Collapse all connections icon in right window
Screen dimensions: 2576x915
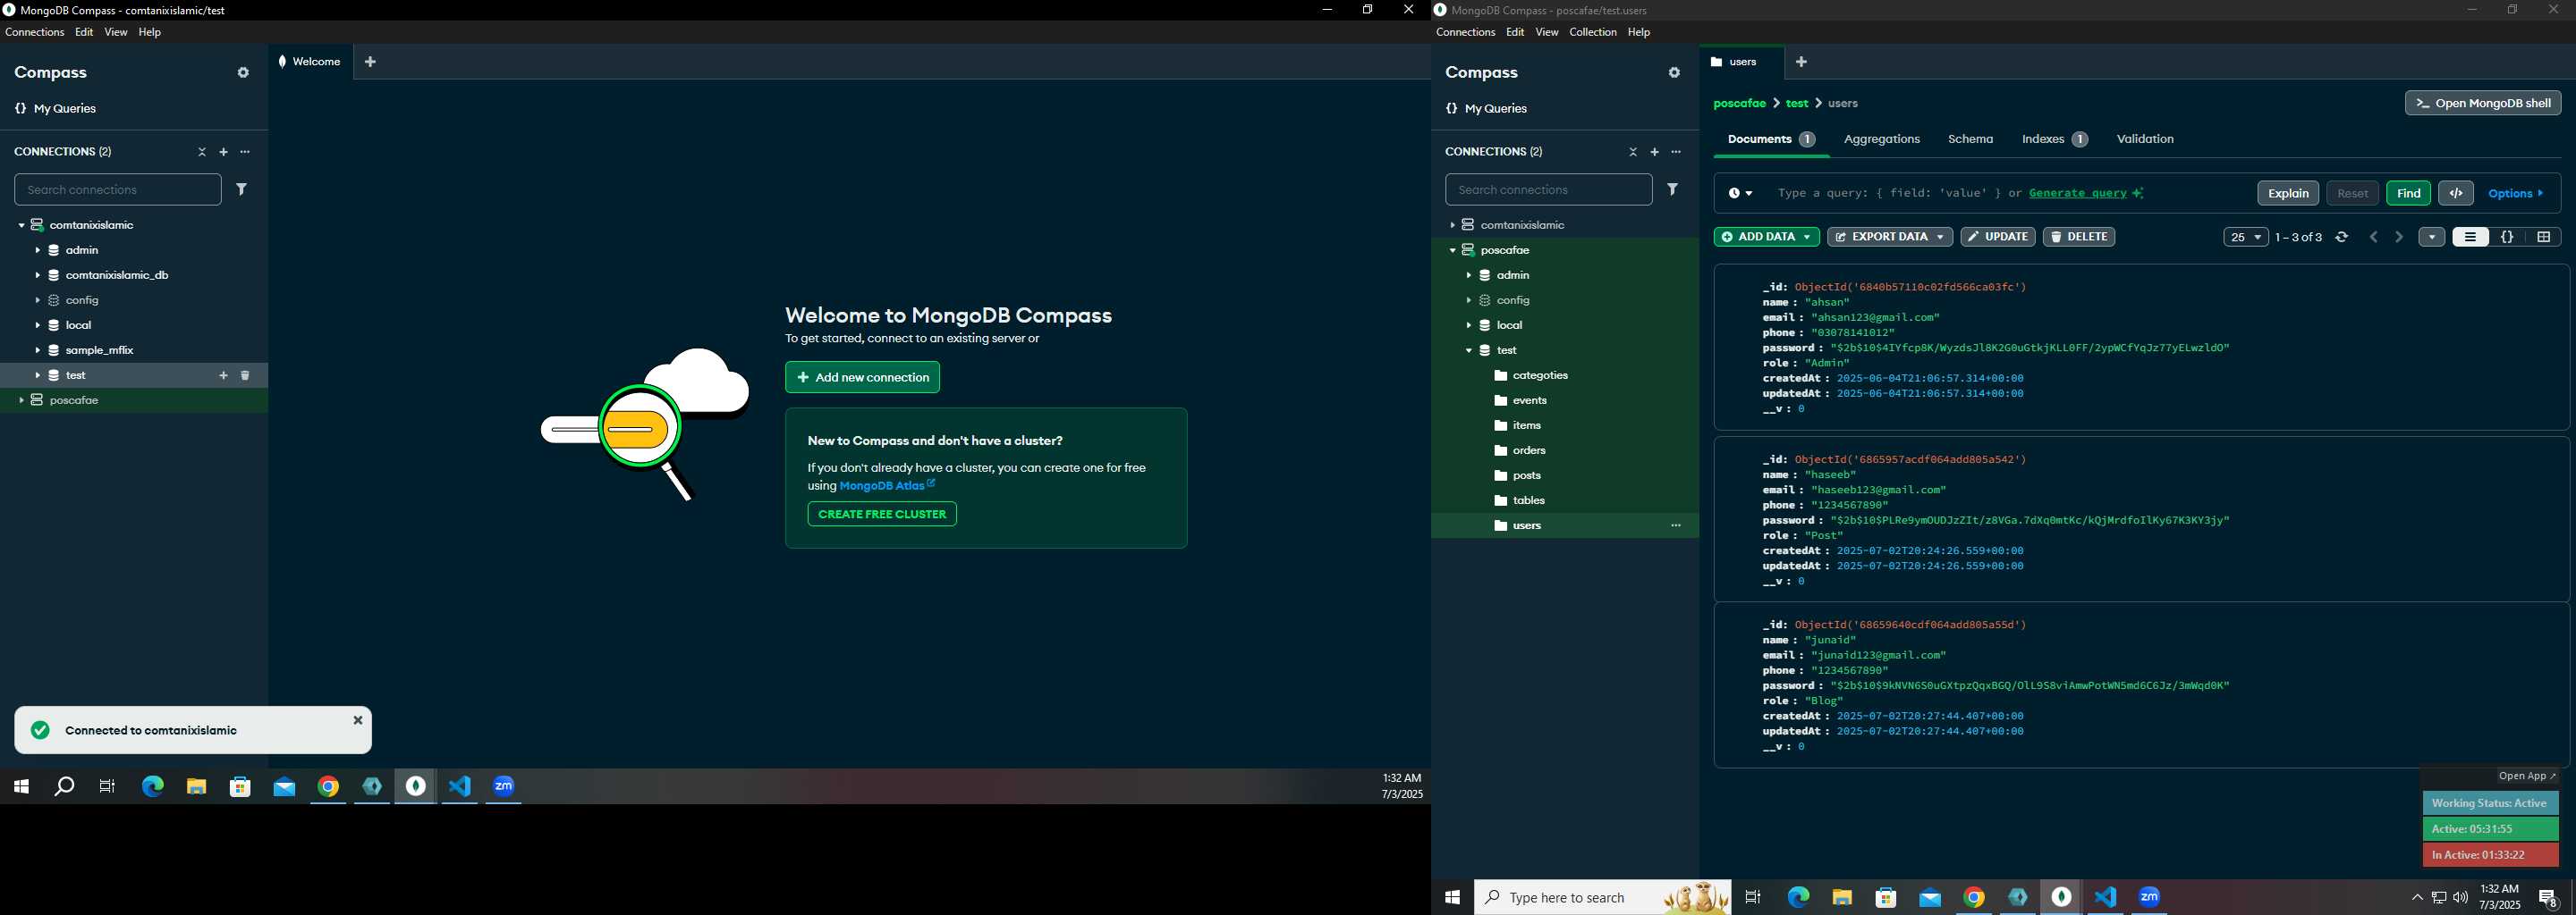click(1633, 152)
